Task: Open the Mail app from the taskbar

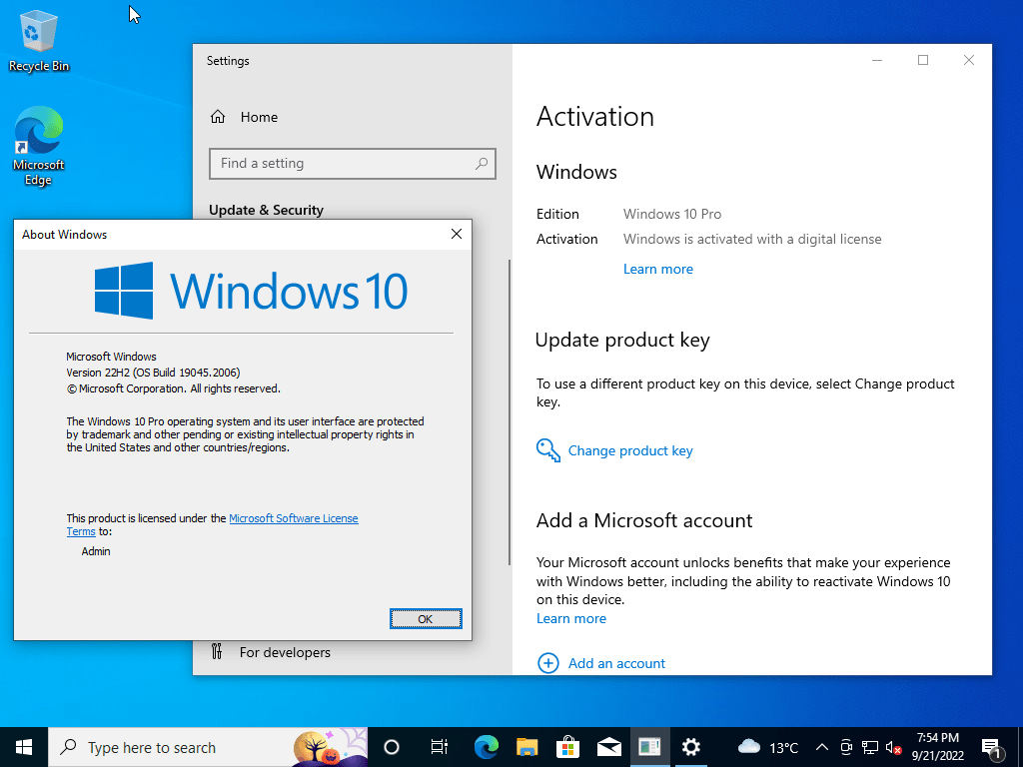Action: pos(608,747)
